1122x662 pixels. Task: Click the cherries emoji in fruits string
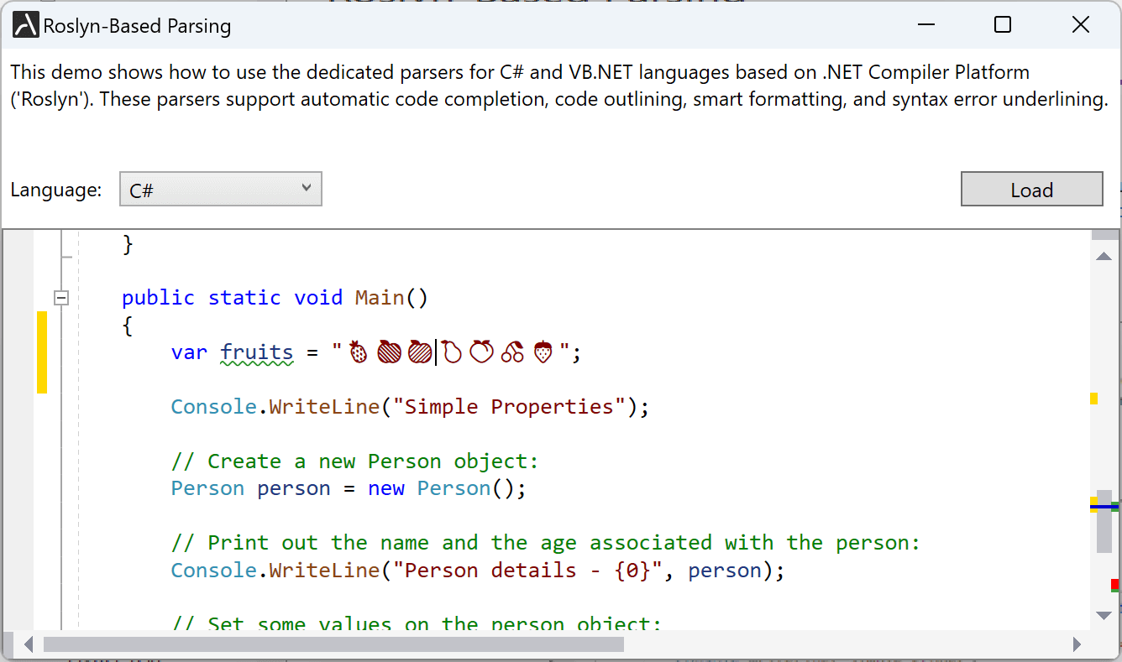(x=512, y=352)
